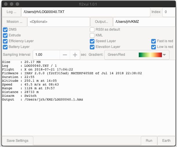Choose output folder with Output... button
Viewport: 177px width, 147px height.
pos(101,22)
